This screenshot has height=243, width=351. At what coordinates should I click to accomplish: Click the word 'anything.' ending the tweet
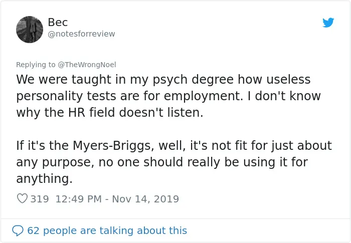point(44,179)
